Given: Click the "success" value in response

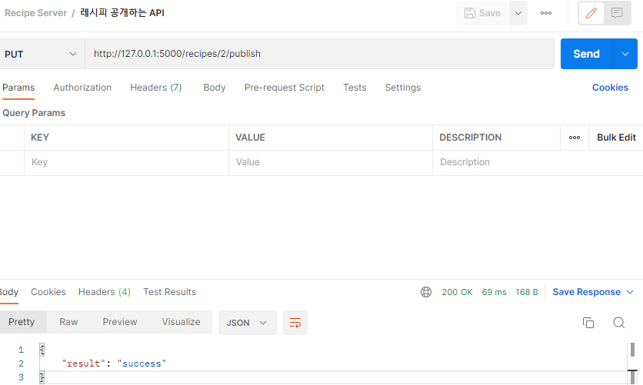Looking at the screenshot, I should click(x=142, y=363).
